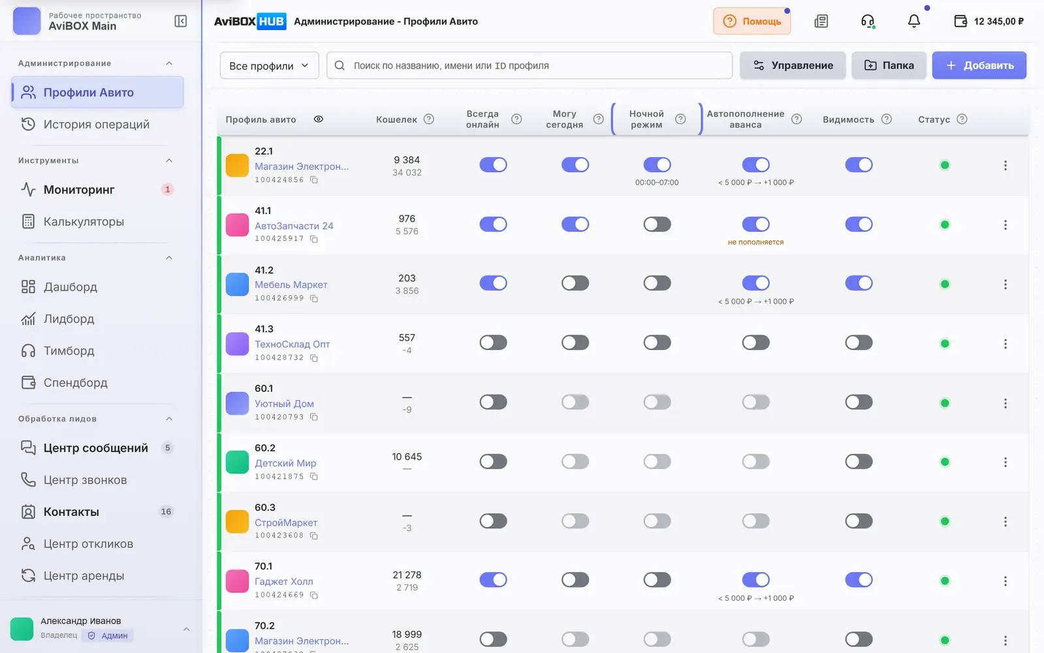This screenshot has width=1044, height=653.
Task: Show help for Видимость column
Action: pyautogui.click(x=887, y=119)
